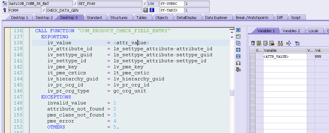Close the source code tool window
329x133 pixels.
238,30
